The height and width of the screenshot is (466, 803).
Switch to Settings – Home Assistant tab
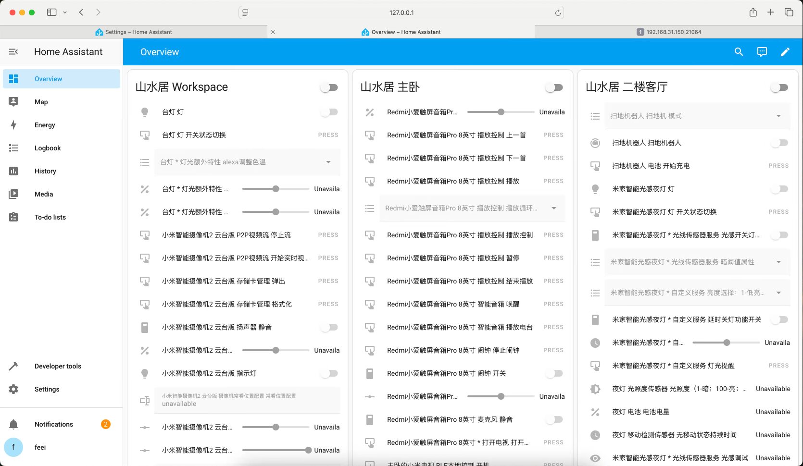(x=134, y=32)
